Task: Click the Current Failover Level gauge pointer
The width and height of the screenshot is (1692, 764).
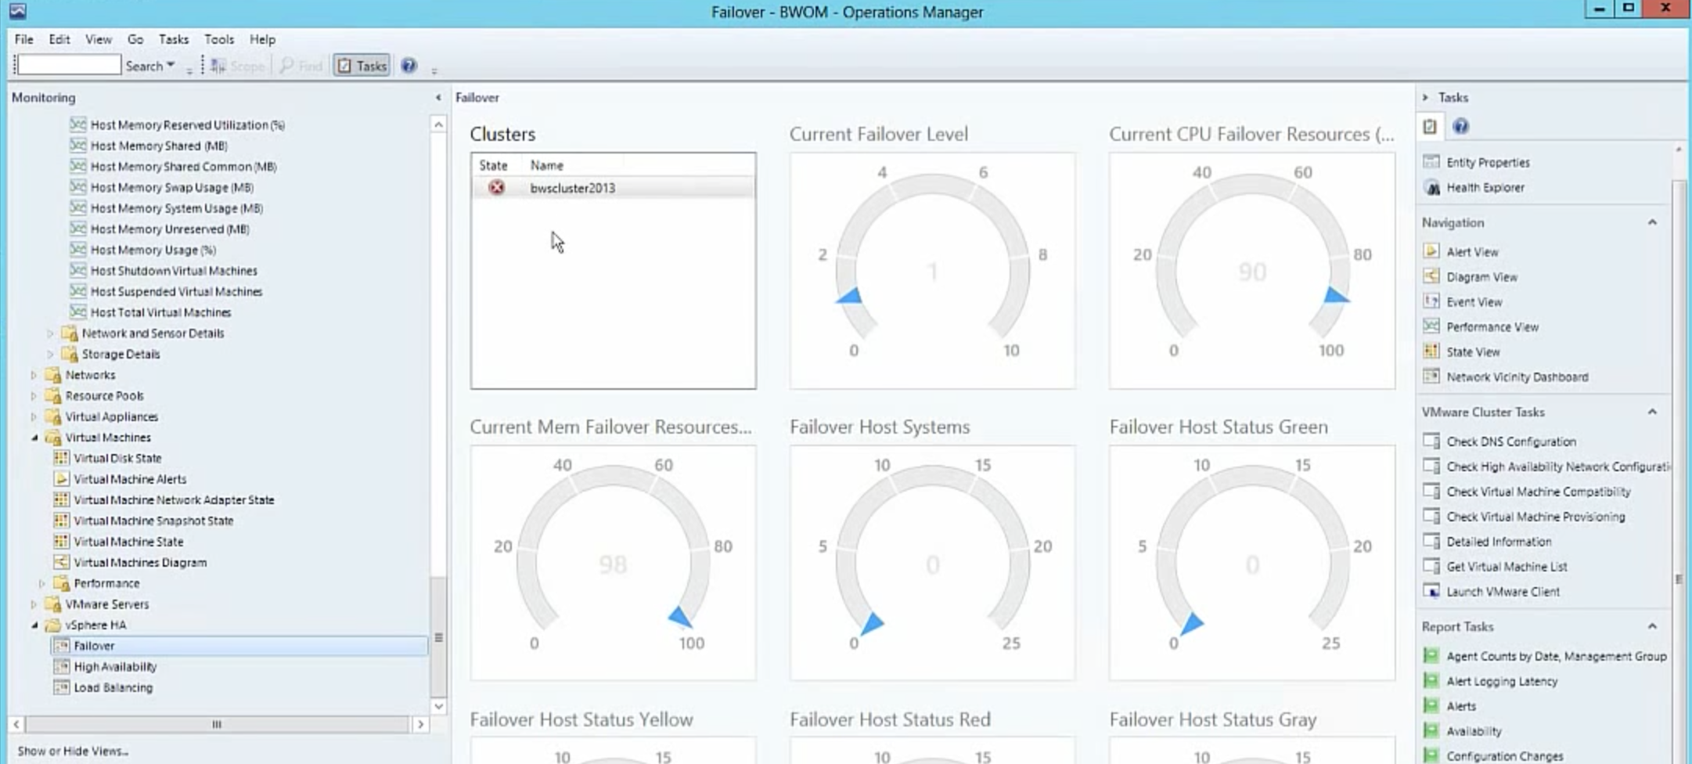Action: point(850,296)
